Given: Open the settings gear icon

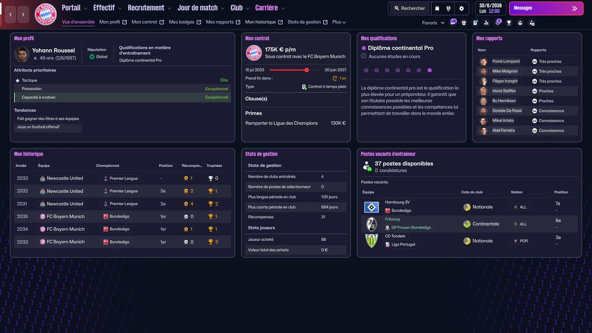Looking at the screenshot, I should [x=462, y=8].
